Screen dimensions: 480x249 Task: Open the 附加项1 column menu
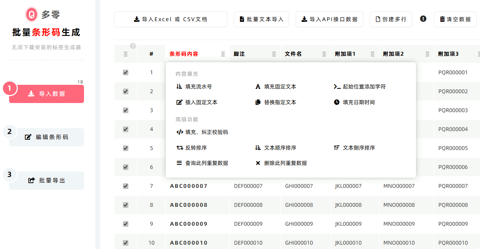372,54
